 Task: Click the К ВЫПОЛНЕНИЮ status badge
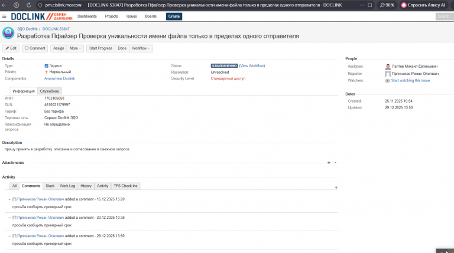tap(225, 66)
